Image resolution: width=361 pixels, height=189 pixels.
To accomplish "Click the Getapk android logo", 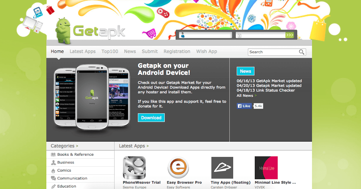I will click(90, 31).
